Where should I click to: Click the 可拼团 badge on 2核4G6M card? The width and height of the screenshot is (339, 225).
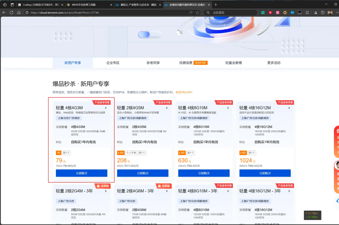pyautogui.click(x=164, y=186)
